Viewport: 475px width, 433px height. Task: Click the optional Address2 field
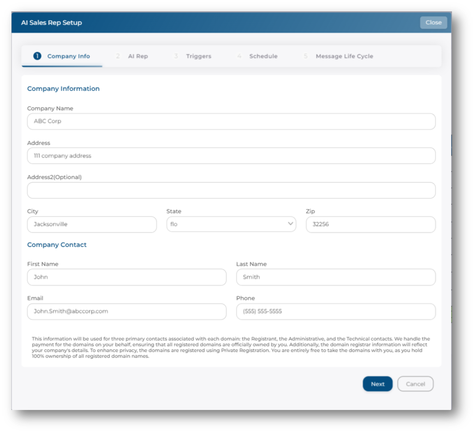(231, 190)
